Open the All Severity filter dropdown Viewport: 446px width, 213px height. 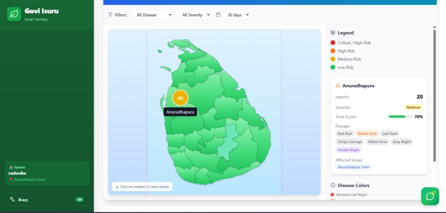194,15
